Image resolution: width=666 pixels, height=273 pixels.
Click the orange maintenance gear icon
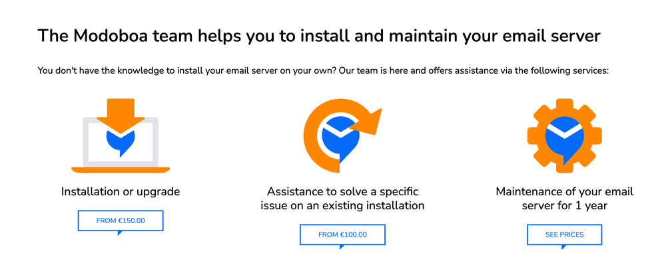coord(565,136)
